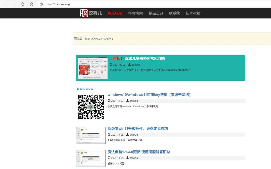The width and height of the screenshot is (271, 169).
Task: Click the text 解答你所有问题
Action: pyautogui.click(x=116, y=164)
